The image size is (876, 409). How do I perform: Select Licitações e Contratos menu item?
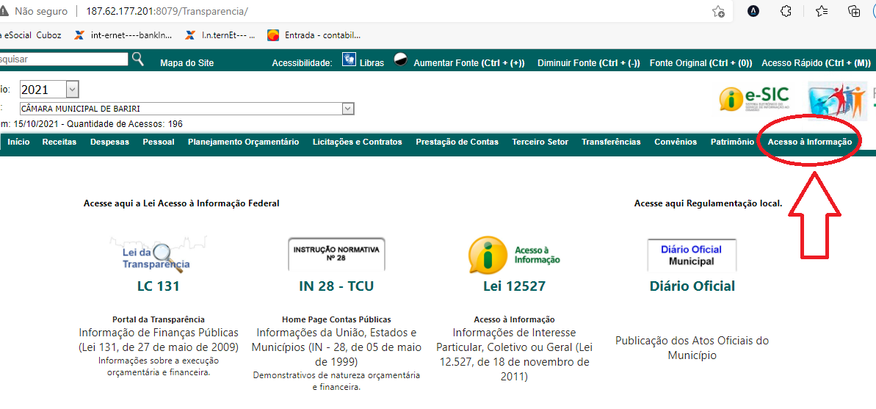357,142
